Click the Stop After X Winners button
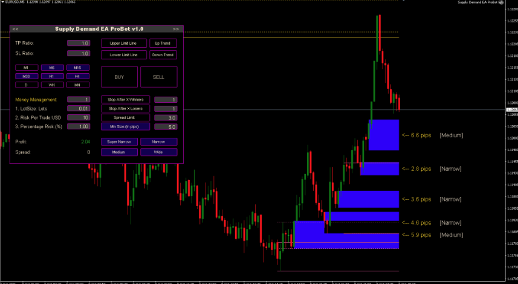This screenshot has width=518, height=284. 126,99
